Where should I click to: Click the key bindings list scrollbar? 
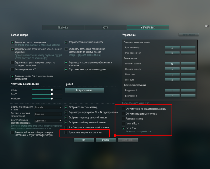coord(198,55)
